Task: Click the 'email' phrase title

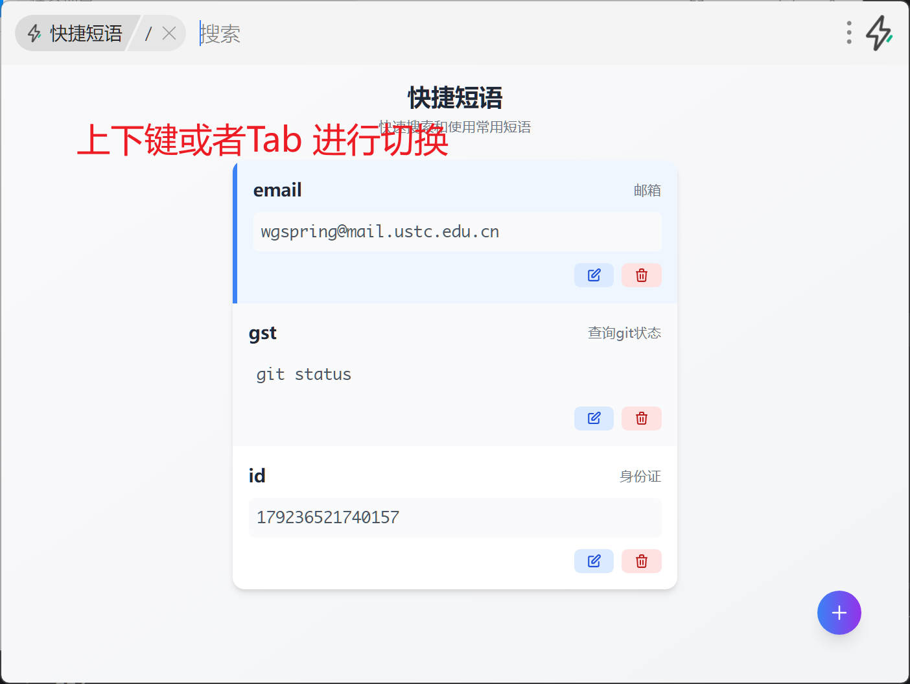Action: pos(277,190)
